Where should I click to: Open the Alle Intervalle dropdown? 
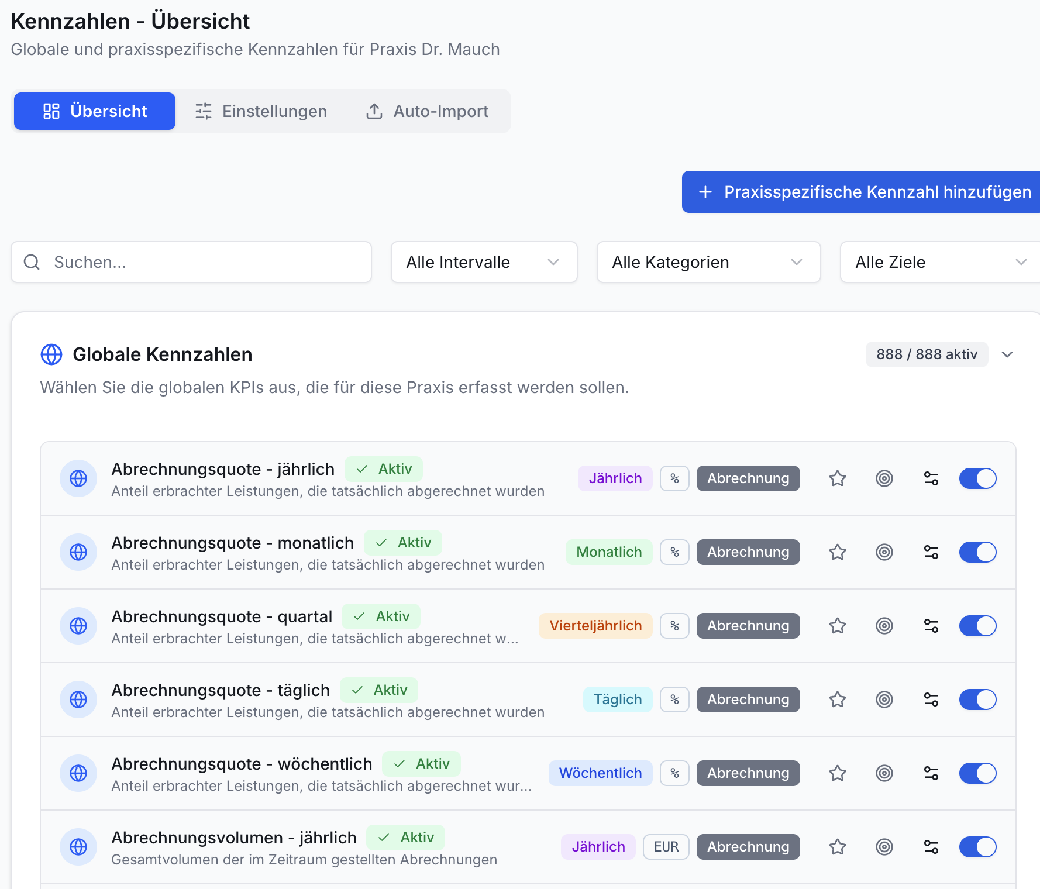point(484,262)
